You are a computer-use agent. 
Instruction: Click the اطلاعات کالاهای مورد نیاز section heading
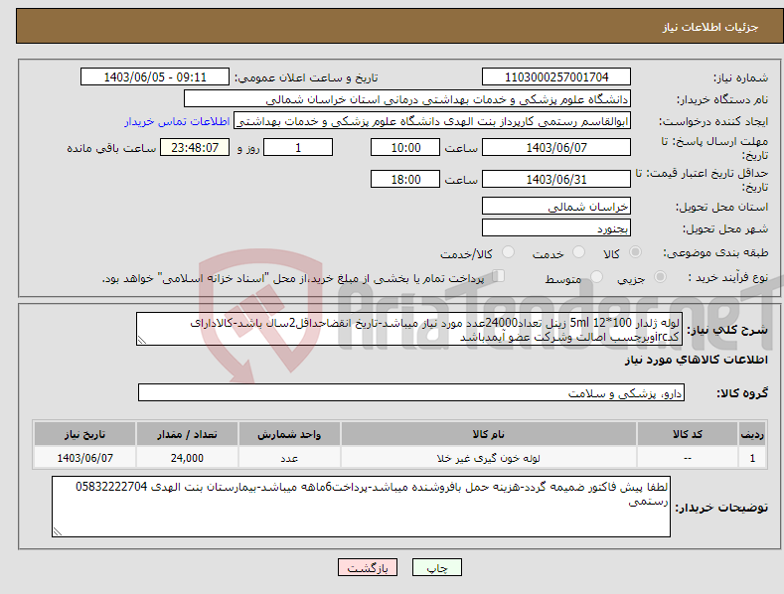coord(696,360)
